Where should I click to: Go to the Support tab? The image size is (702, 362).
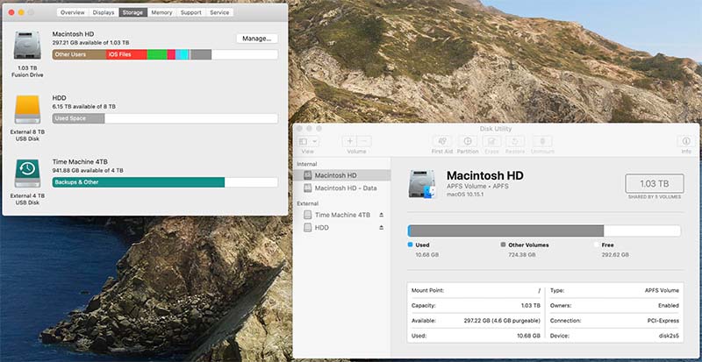tap(190, 12)
